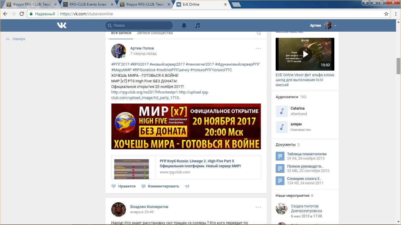Click the Нравится like button
The width and height of the screenshot is (401, 225).
click(x=124, y=186)
